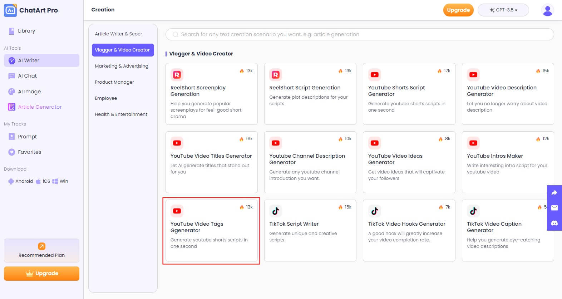Open the Favorites heart icon
This screenshot has width=562, height=299.
pyautogui.click(x=11, y=152)
